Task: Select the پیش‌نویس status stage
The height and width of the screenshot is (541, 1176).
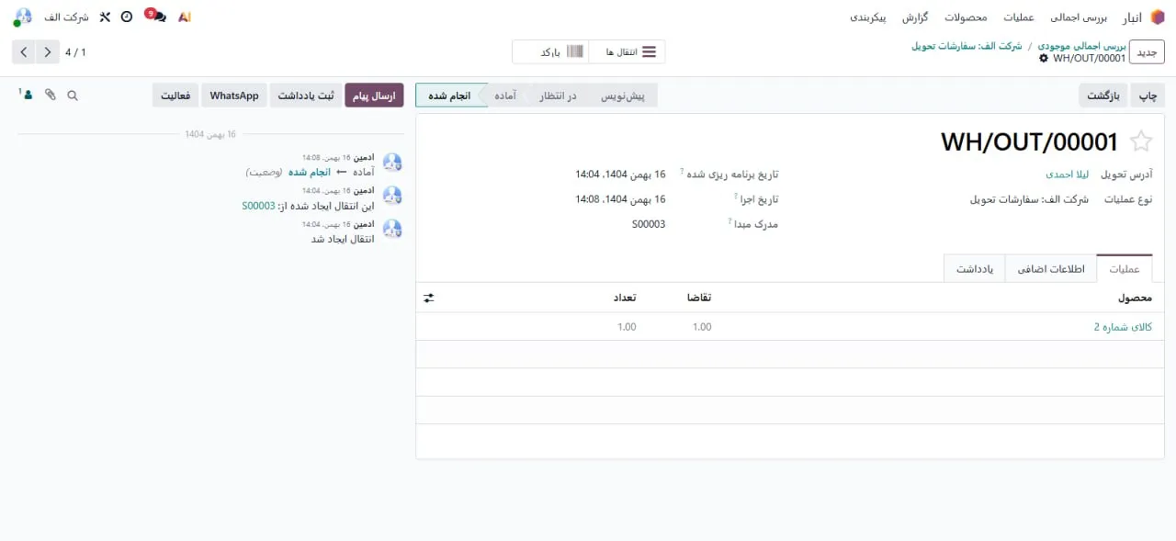Action: coord(622,96)
